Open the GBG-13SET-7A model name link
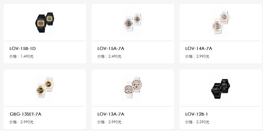The height and width of the screenshot is (131, 263). [x=25, y=114]
